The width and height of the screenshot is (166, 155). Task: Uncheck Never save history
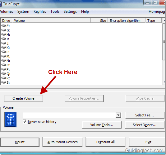(25, 121)
